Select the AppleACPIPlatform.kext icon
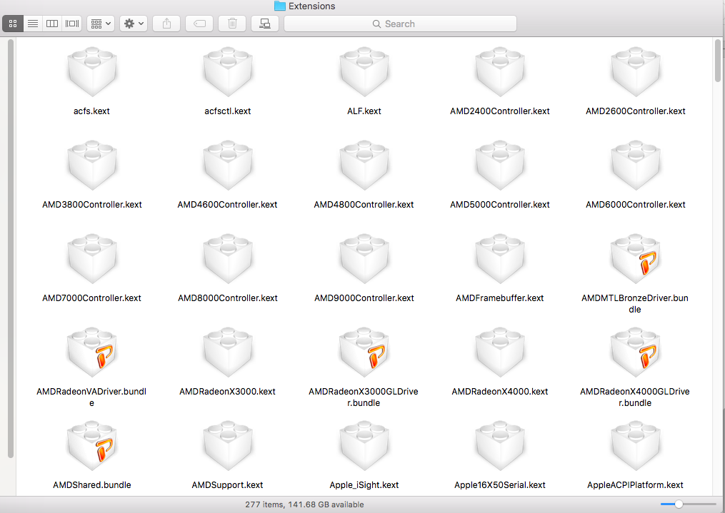 636,446
